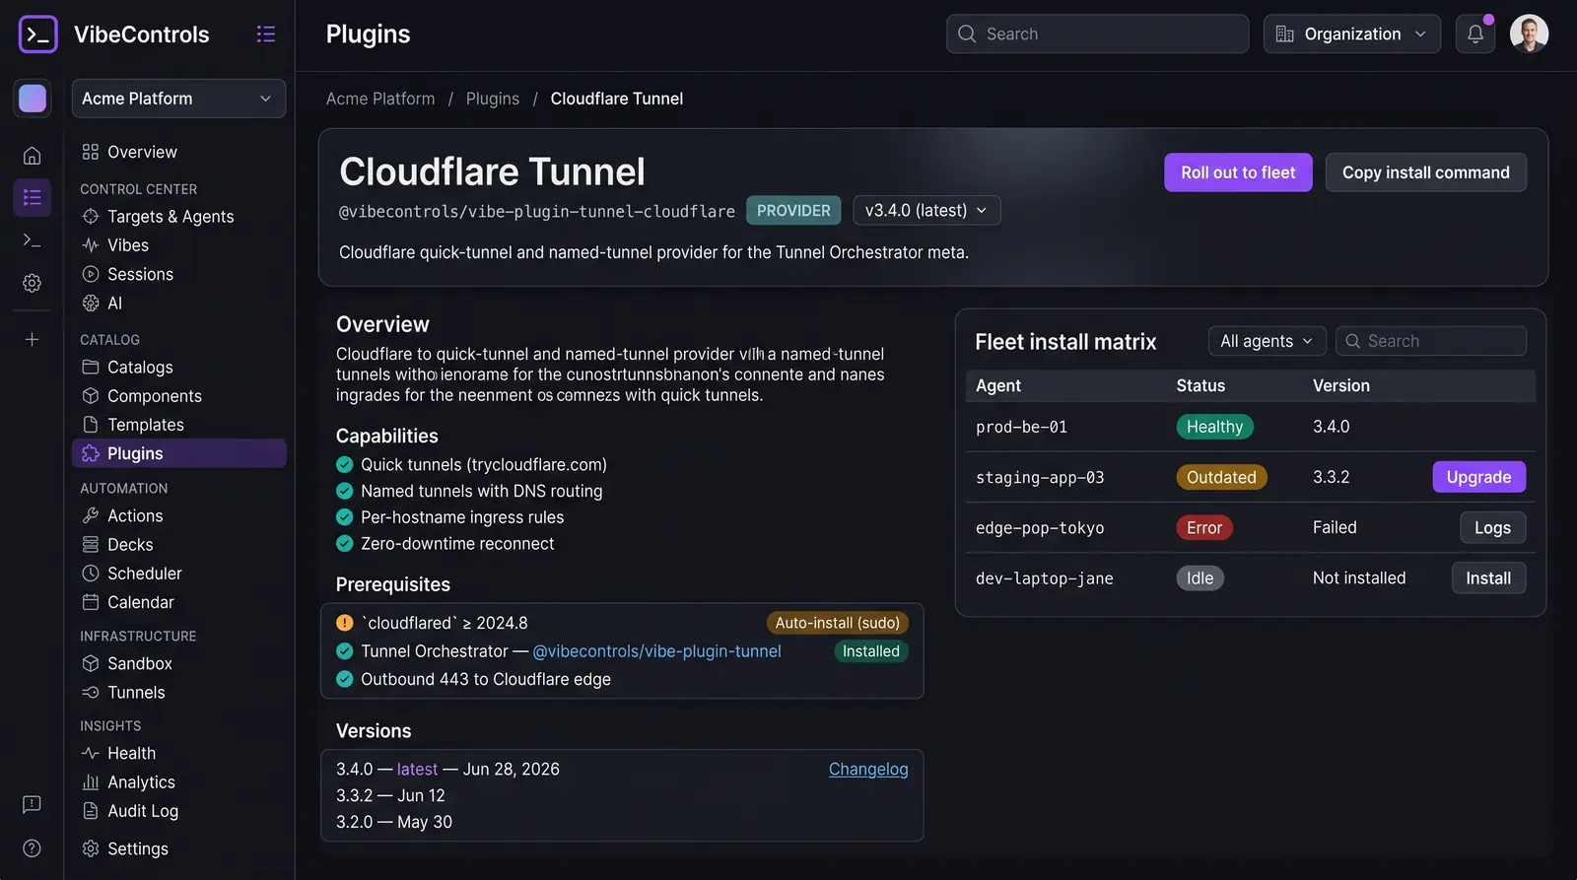The width and height of the screenshot is (1577, 880).
Task: Click the Scheduler clock icon
Action: (x=91, y=574)
